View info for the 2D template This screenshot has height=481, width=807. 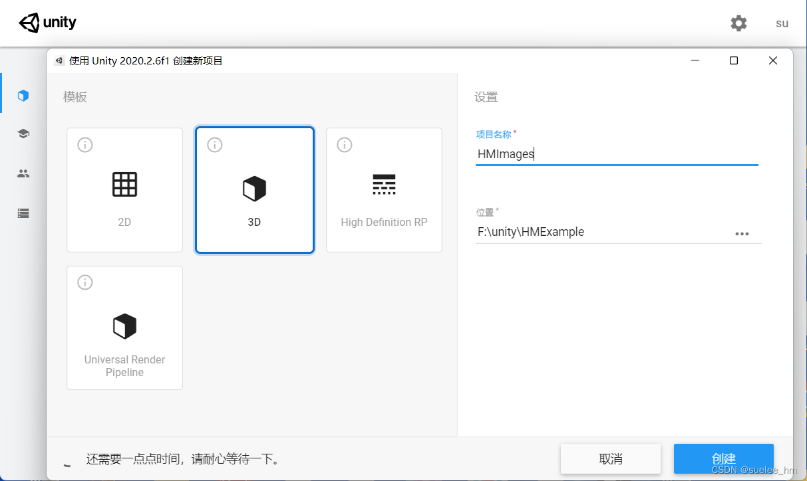84,145
